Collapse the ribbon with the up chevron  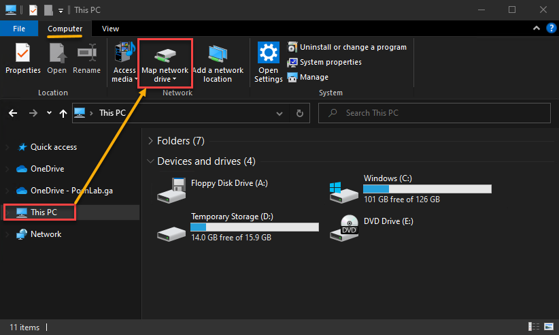pos(536,28)
